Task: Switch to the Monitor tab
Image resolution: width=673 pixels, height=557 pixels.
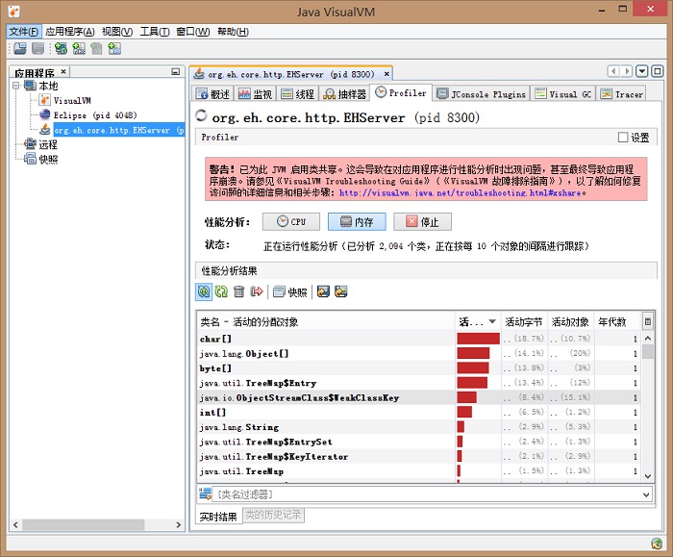Action: coord(255,93)
